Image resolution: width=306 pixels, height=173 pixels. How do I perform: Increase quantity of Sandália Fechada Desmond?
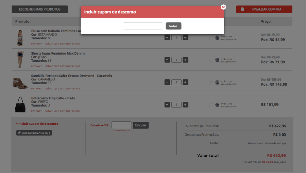(x=185, y=82)
